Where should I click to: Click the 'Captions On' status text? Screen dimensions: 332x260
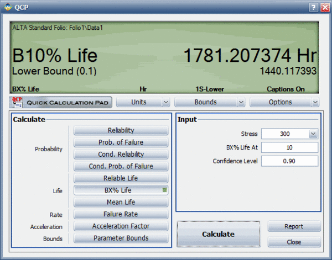point(286,89)
